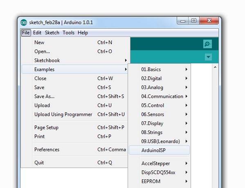Expand the Examples submenu
Screen dimensions: 245x188
[x=75, y=69]
